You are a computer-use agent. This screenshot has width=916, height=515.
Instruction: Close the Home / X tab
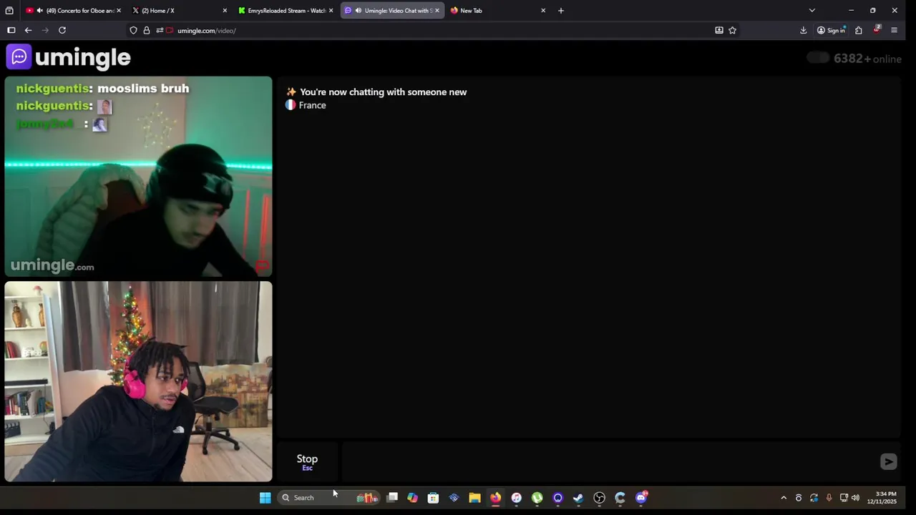pos(225,11)
